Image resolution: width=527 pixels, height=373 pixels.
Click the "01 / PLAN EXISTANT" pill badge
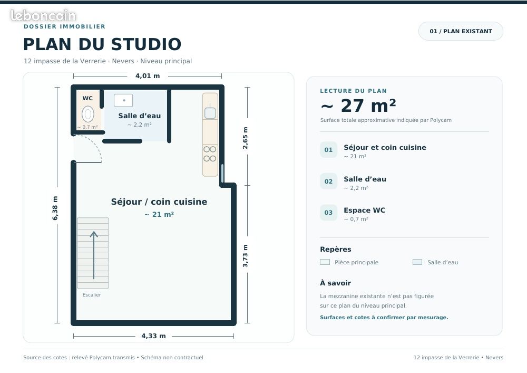(461, 31)
